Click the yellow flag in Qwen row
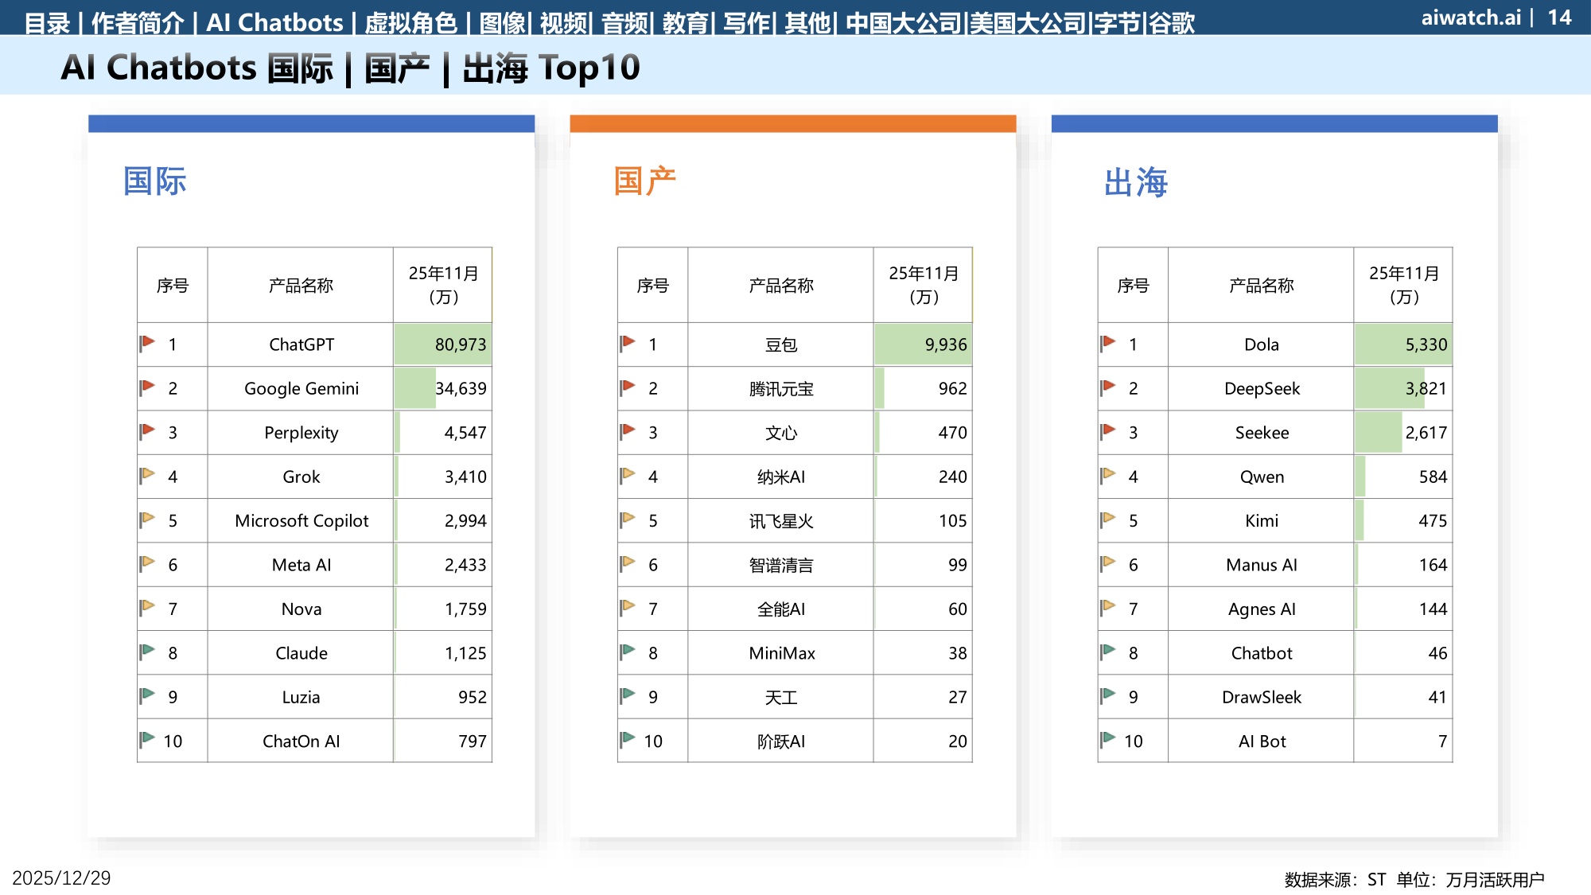1591x895 pixels. tap(1108, 475)
